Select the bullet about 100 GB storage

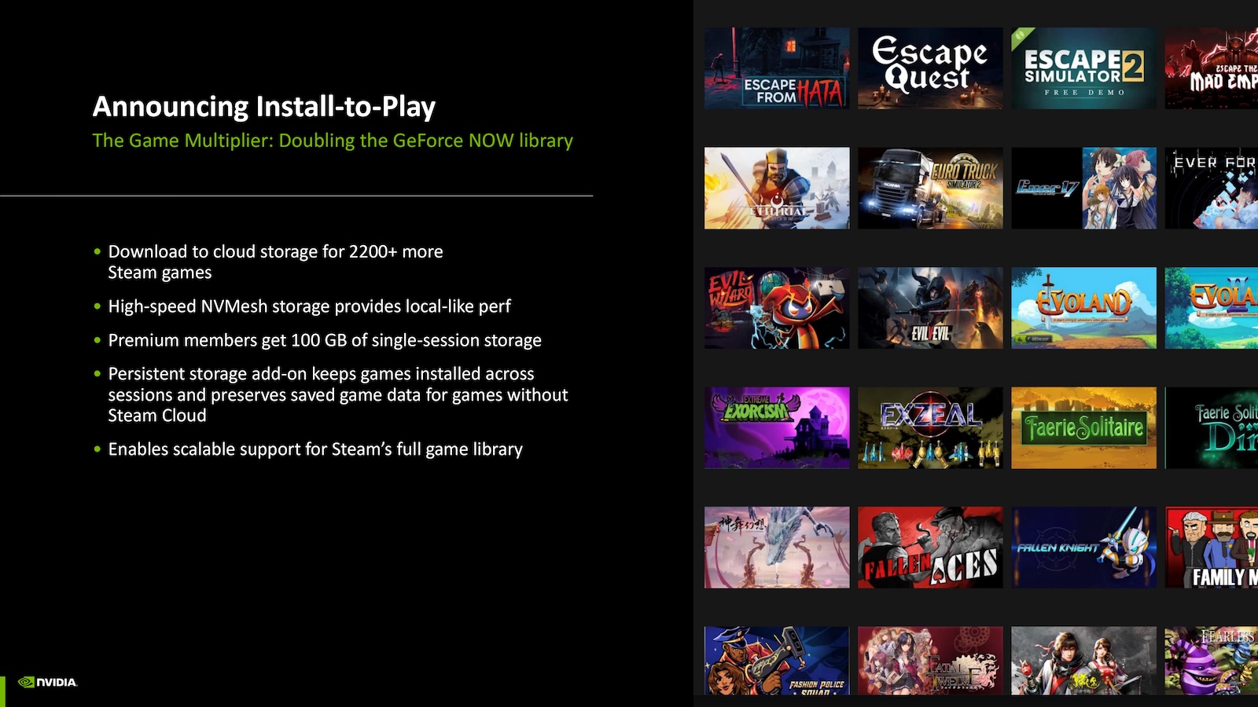(325, 340)
